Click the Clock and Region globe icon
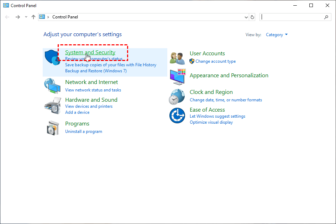 tap(177, 96)
